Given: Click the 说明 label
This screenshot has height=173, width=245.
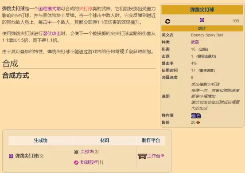Looking at the screenshot, I should click(x=165, y=96).
